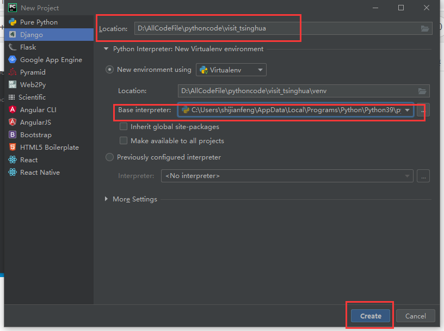Collapse the Python Interpreter section
The width and height of the screenshot is (444, 331).
tap(106, 49)
